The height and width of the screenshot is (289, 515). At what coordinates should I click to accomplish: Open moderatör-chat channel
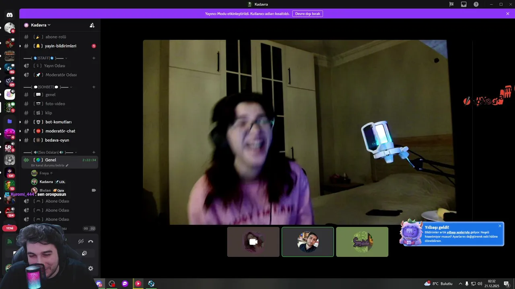(x=60, y=131)
